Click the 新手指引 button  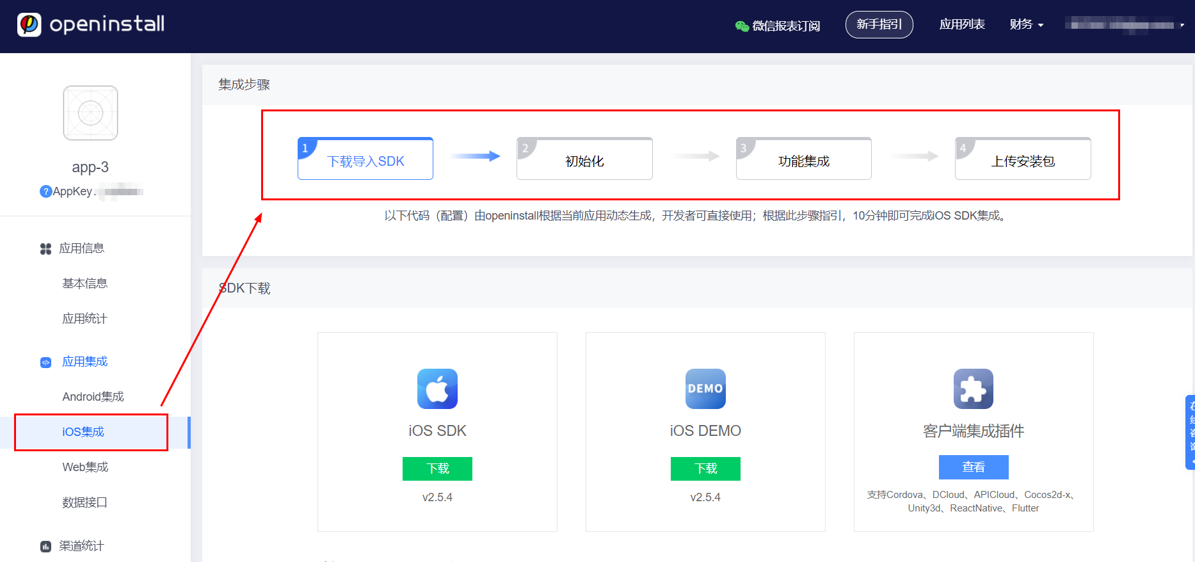point(879,24)
